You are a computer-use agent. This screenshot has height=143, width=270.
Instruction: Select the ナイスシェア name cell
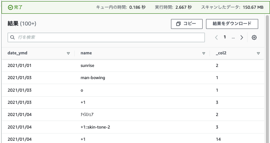click(87, 114)
